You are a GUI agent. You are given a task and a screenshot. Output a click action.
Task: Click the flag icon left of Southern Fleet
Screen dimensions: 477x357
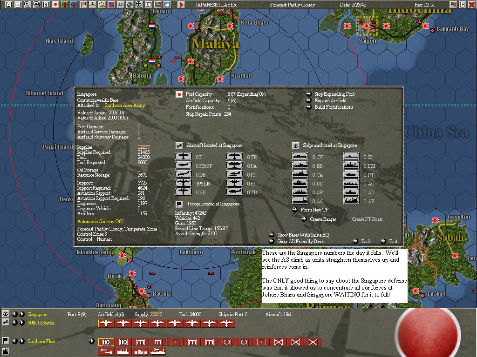click(x=6, y=341)
